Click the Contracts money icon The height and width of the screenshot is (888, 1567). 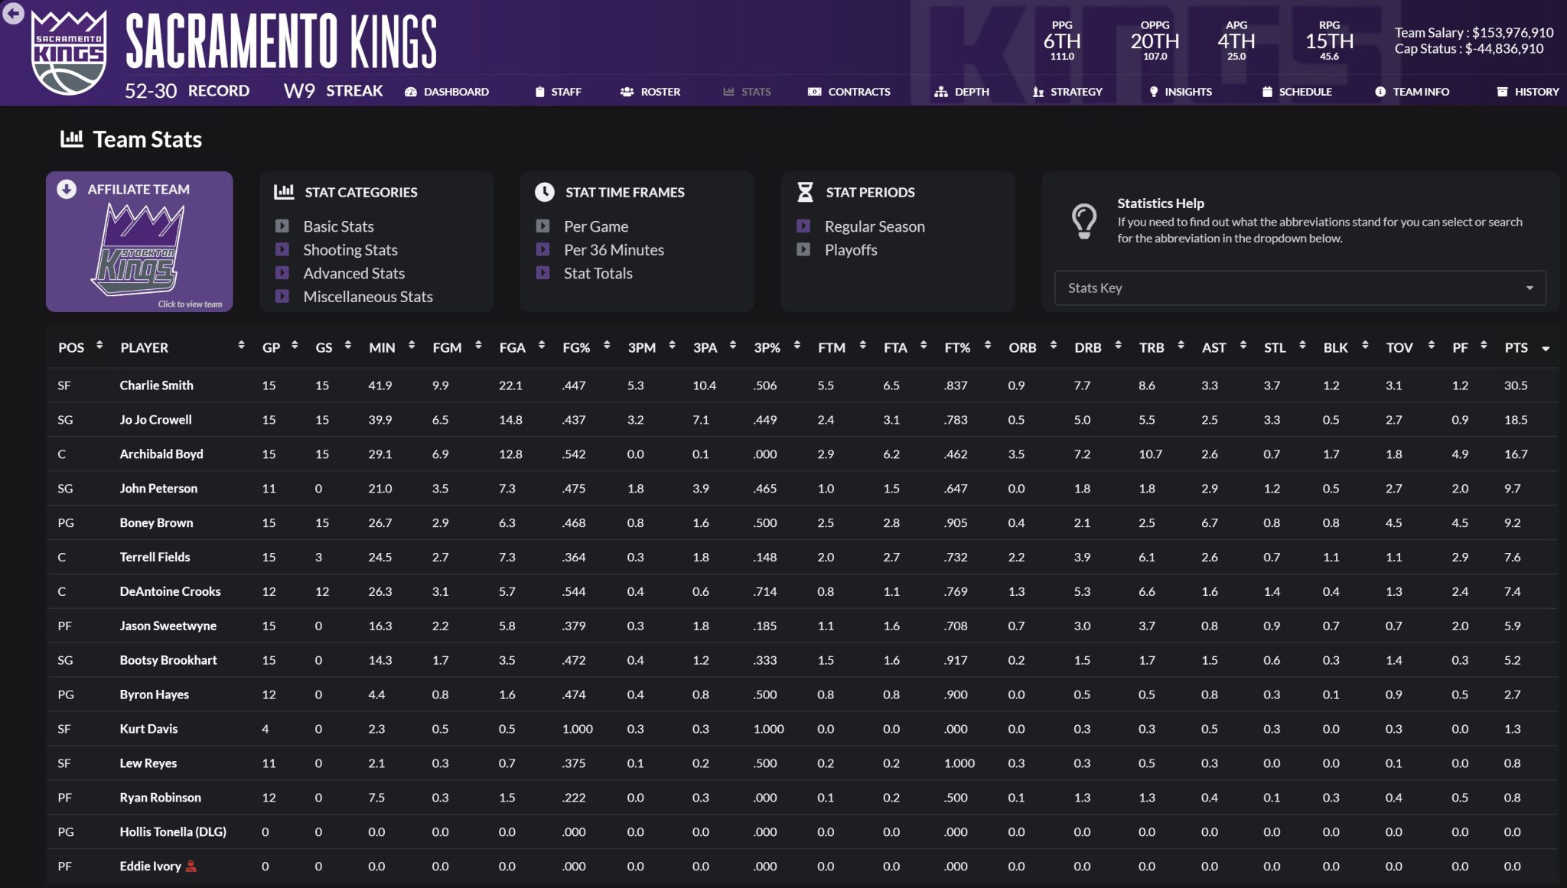(x=814, y=92)
